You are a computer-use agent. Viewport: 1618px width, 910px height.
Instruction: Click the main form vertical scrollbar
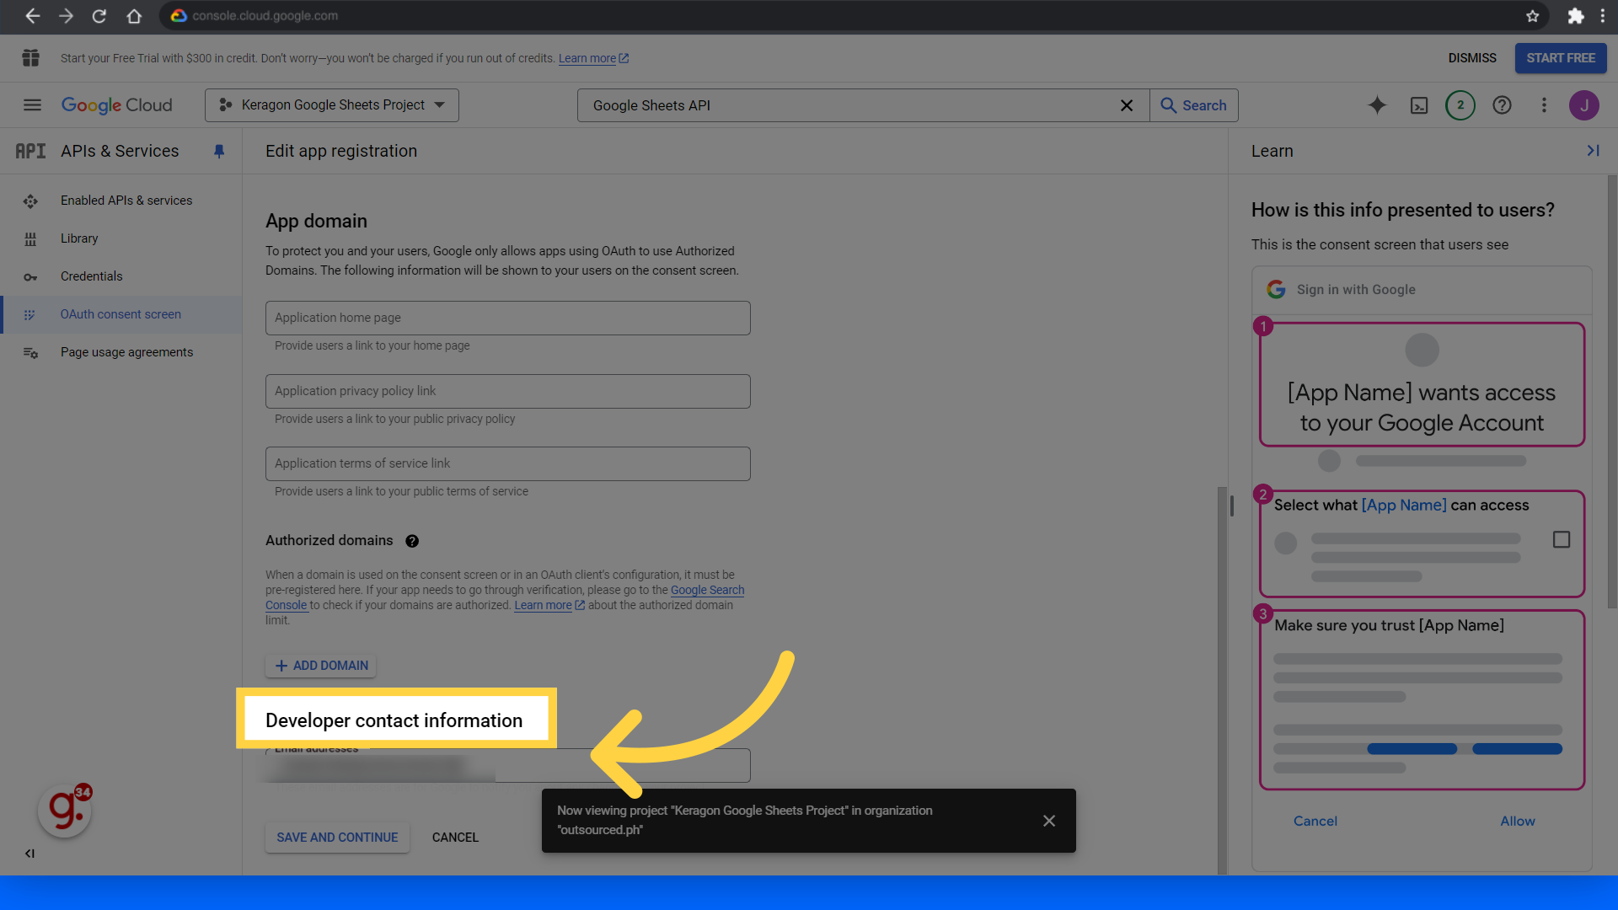[x=1222, y=680]
